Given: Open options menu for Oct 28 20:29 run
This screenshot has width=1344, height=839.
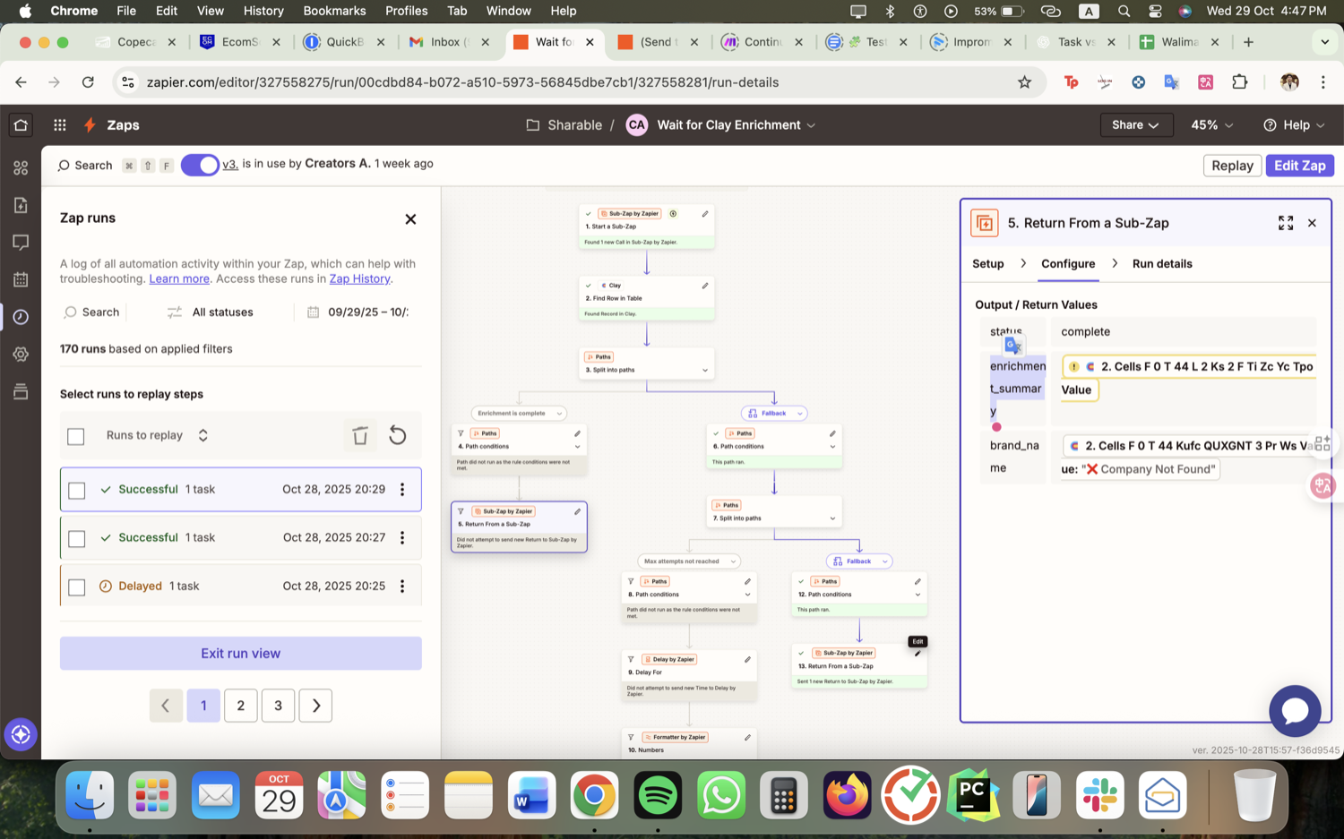Looking at the screenshot, I should pos(402,490).
